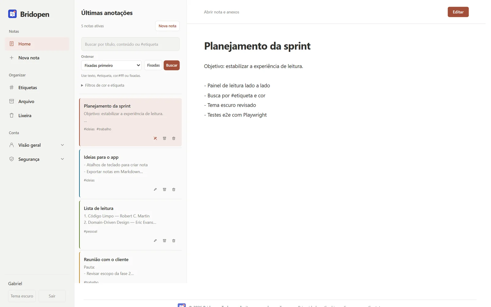
Task: Open Lixeira in the sidebar
Action: click(x=37, y=115)
